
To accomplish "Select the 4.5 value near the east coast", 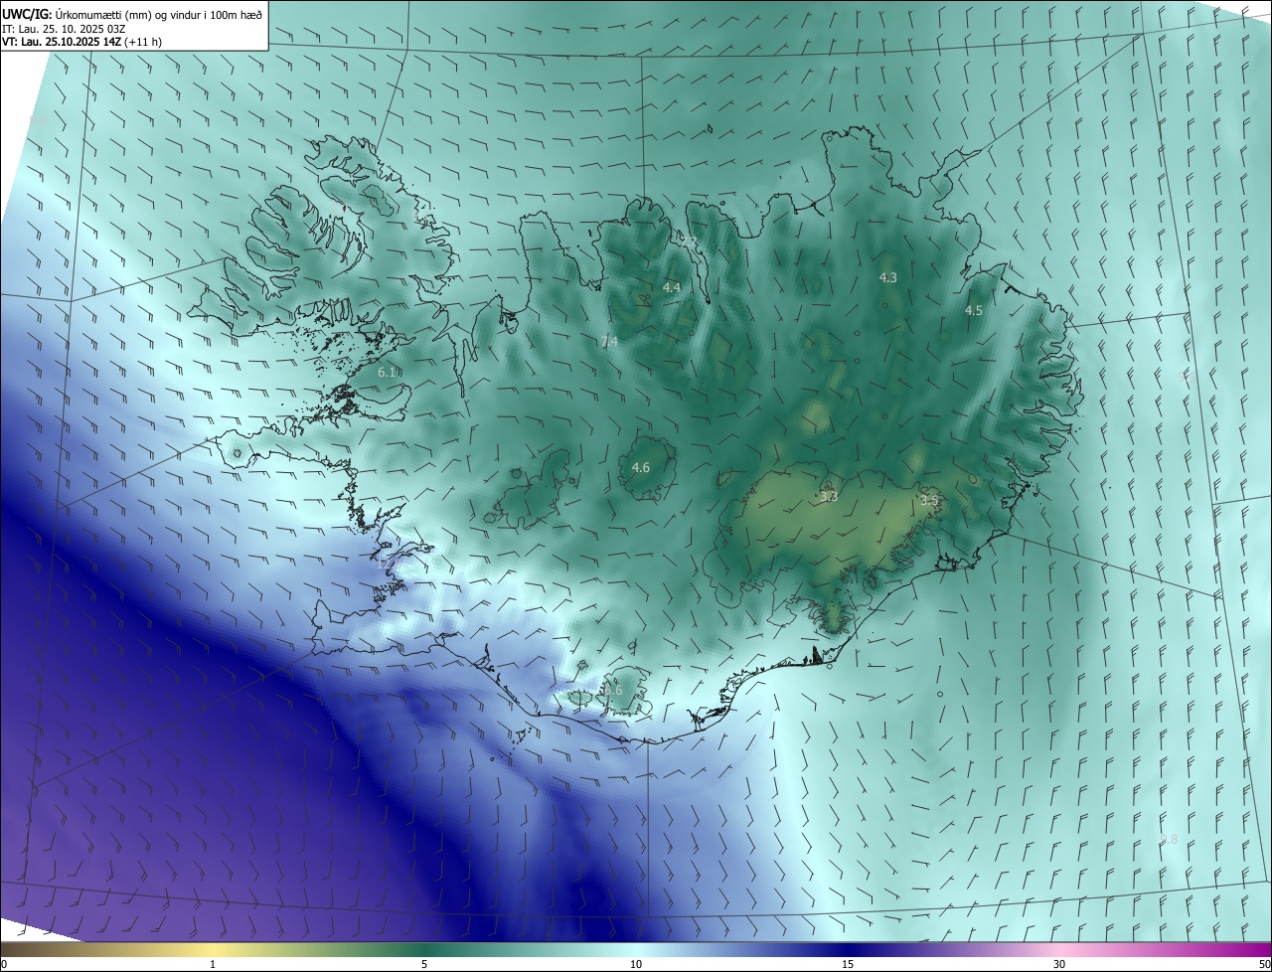I will 974,310.
